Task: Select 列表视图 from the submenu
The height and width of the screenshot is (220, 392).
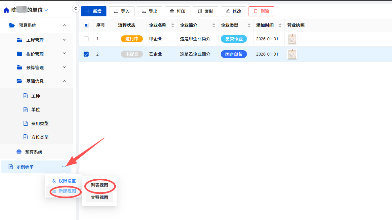Action: (99, 185)
